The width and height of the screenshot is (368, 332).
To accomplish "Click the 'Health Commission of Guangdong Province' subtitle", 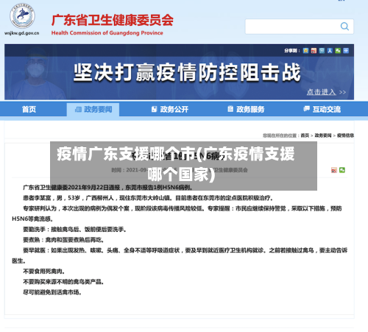I will pos(107,33).
